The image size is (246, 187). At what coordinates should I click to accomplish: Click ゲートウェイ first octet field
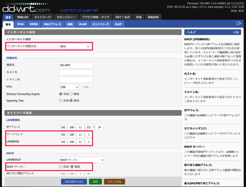tap(63, 135)
